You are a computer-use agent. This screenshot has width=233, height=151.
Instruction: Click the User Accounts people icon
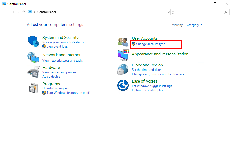click(x=123, y=41)
